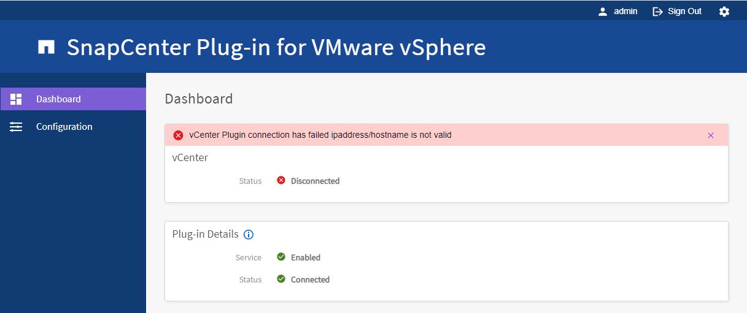Dismiss the vCenter connection failed alert
The height and width of the screenshot is (313, 747).
[711, 135]
